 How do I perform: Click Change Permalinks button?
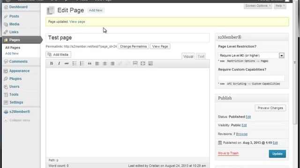point(133,47)
